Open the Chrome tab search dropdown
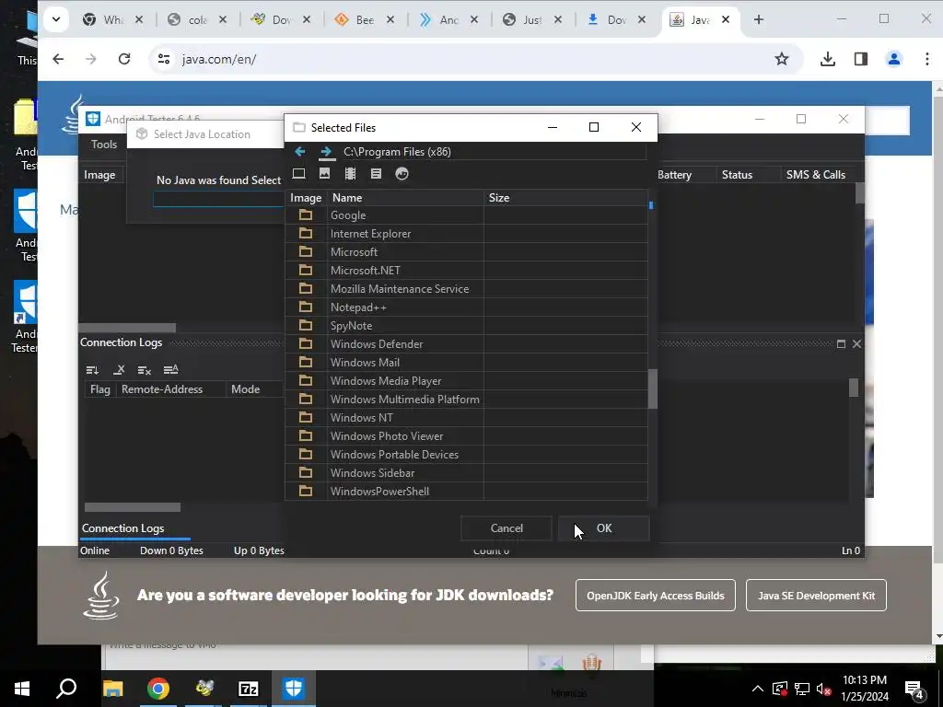Screen dimensions: 943x707 point(56,19)
